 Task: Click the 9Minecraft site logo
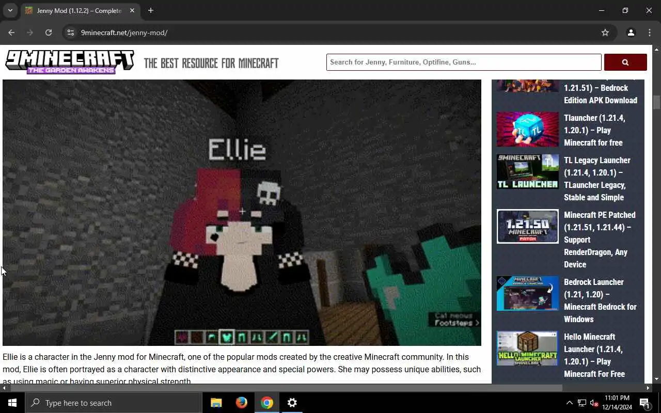70,62
